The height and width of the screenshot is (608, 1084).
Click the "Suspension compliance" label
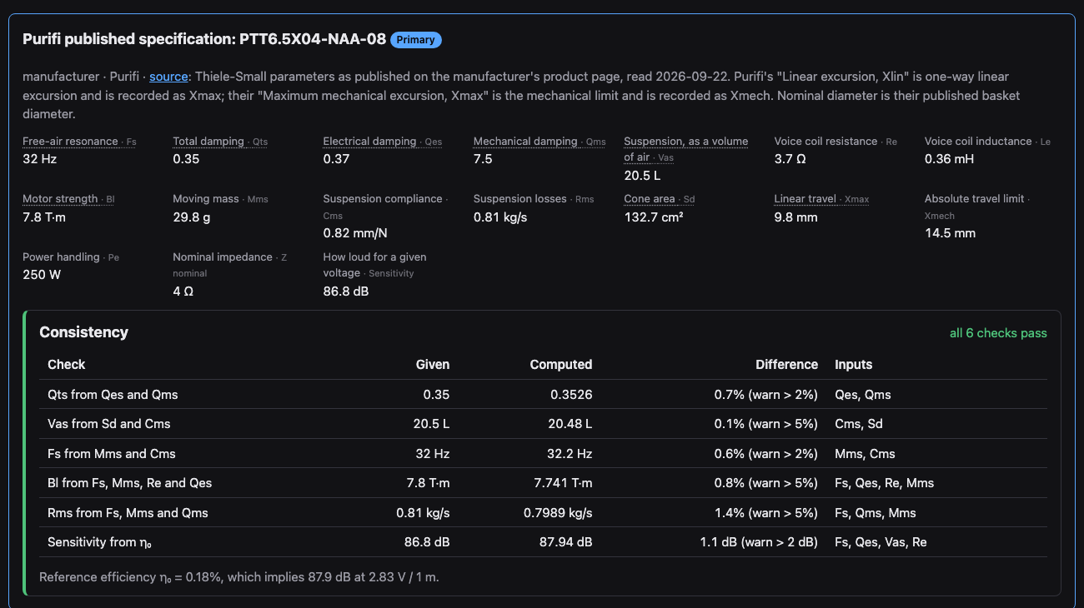[383, 199]
